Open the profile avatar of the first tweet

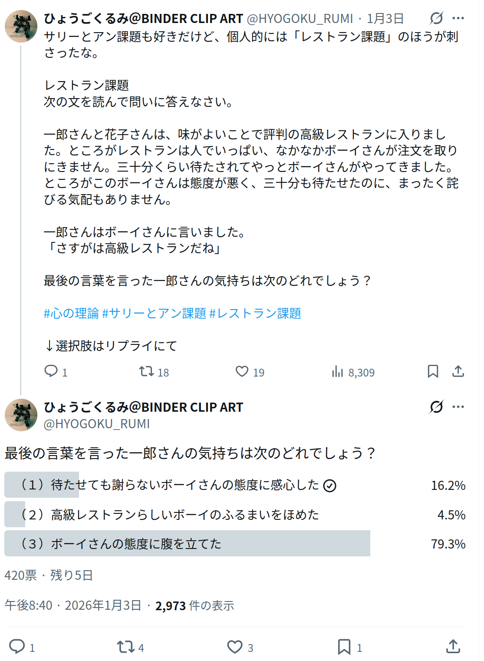coord(21,26)
